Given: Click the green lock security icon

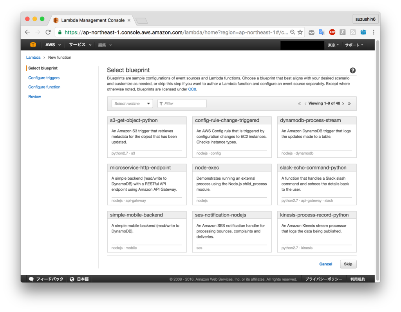Looking at the screenshot, I should coord(60,32).
